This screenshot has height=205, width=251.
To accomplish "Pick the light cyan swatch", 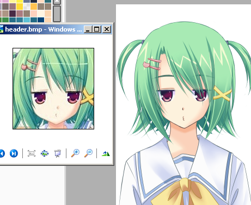I will tap(27, 20).
